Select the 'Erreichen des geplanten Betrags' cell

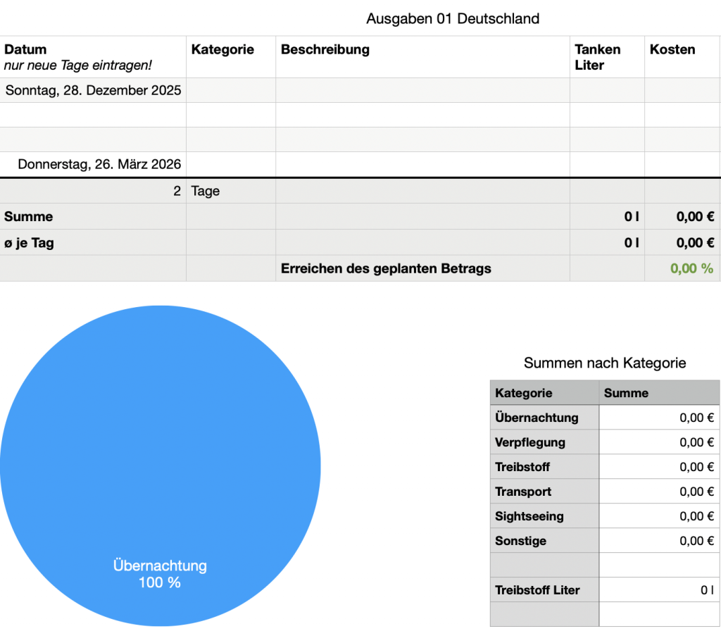tap(422, 268)
